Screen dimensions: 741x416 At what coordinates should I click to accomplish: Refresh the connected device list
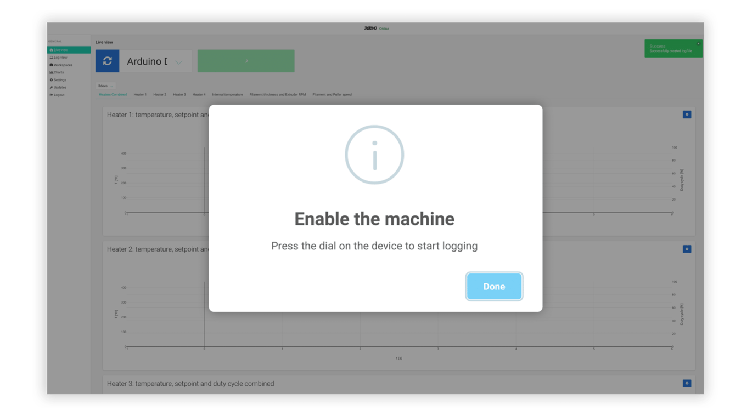pos(107,61)
